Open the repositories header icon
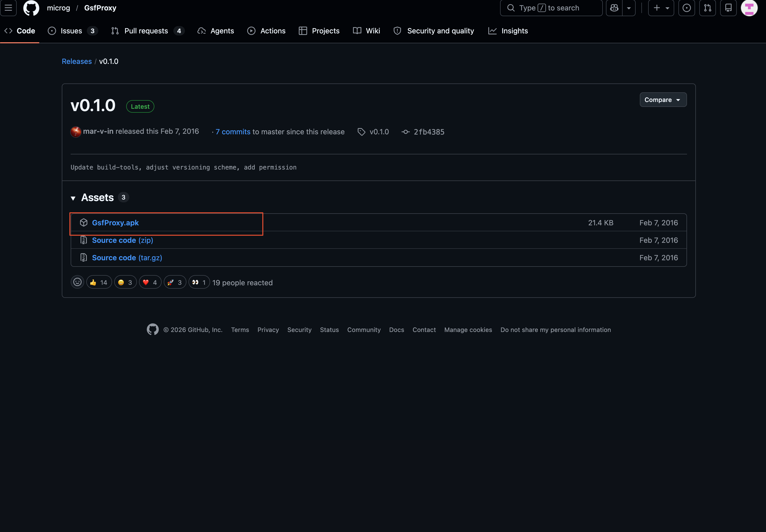The image size is (766, 532). 728,8
